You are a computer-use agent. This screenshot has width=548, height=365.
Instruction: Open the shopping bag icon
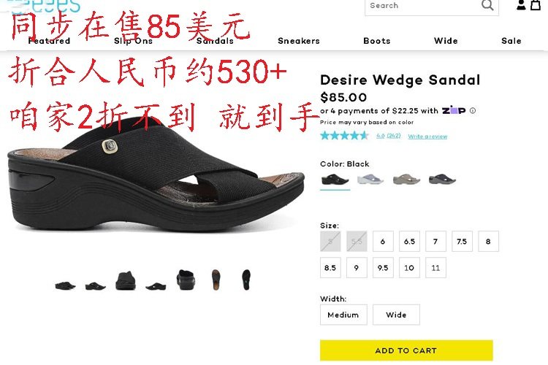point(536,5)
